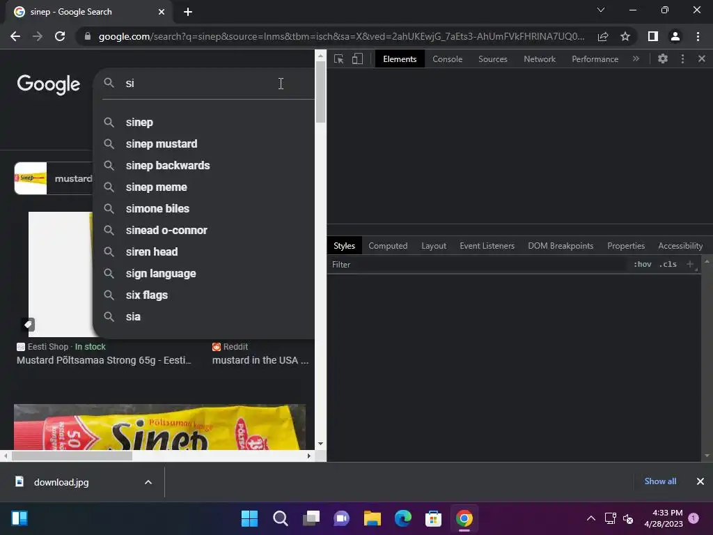The image size is (713, 535).
Task: Open the Chrome three-dot menu
Action: (x=698, y=36)
